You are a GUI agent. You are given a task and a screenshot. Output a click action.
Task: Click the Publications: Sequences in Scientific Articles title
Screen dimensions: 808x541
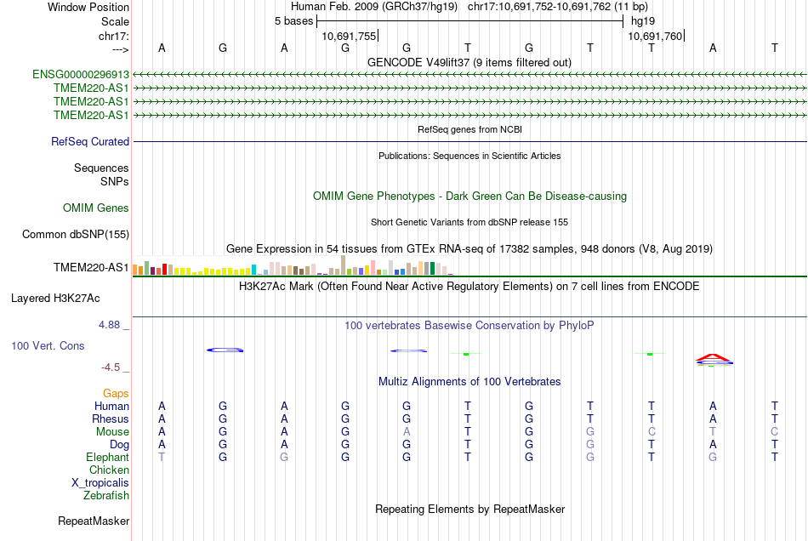[469, 157]
